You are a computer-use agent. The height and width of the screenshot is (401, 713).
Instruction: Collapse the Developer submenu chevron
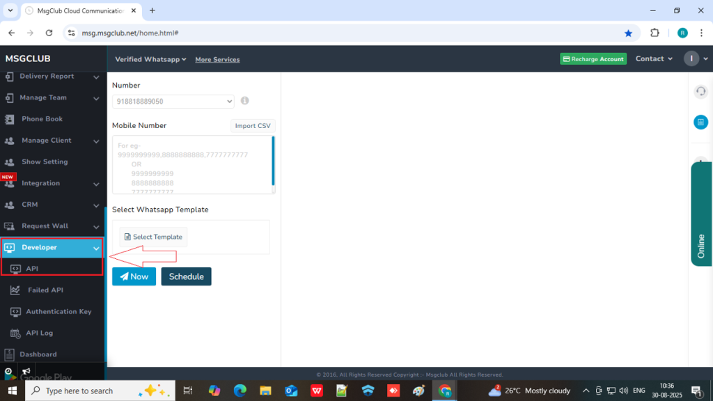[96, 249]
